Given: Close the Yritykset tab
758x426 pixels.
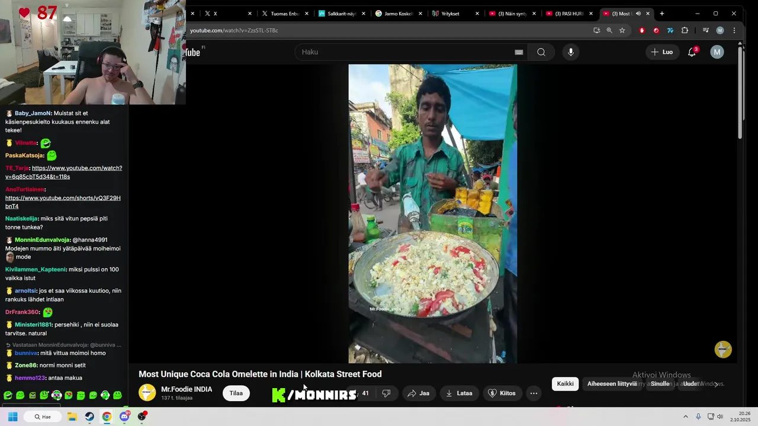Looking at the screenshot, I should pos(477,14).
